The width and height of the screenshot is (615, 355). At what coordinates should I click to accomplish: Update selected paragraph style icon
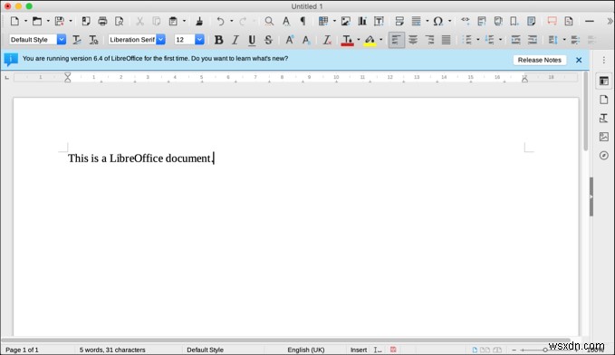coord(77,40)
